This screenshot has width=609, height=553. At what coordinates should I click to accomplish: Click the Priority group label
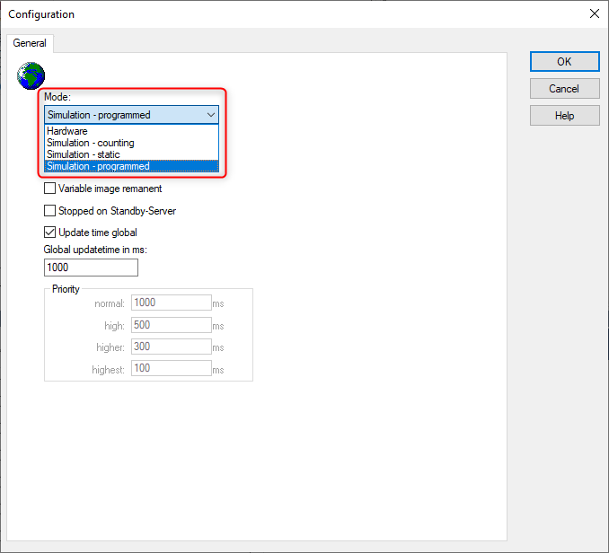coord(66,289)
